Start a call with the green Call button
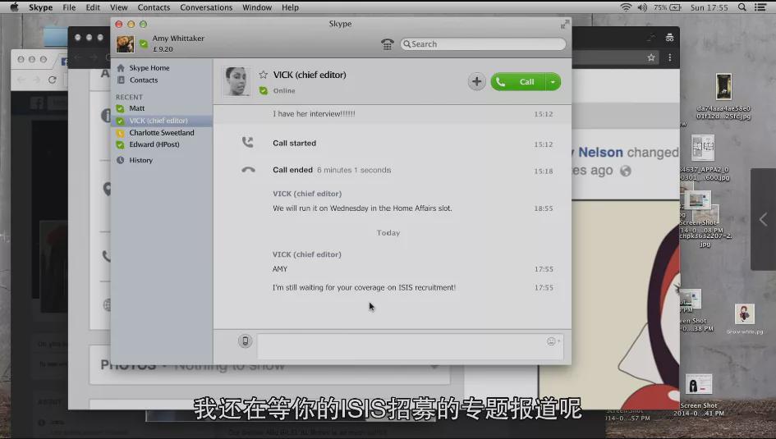Screen dimensions: 776x439 pyautogui.click(x=517, y=81)
